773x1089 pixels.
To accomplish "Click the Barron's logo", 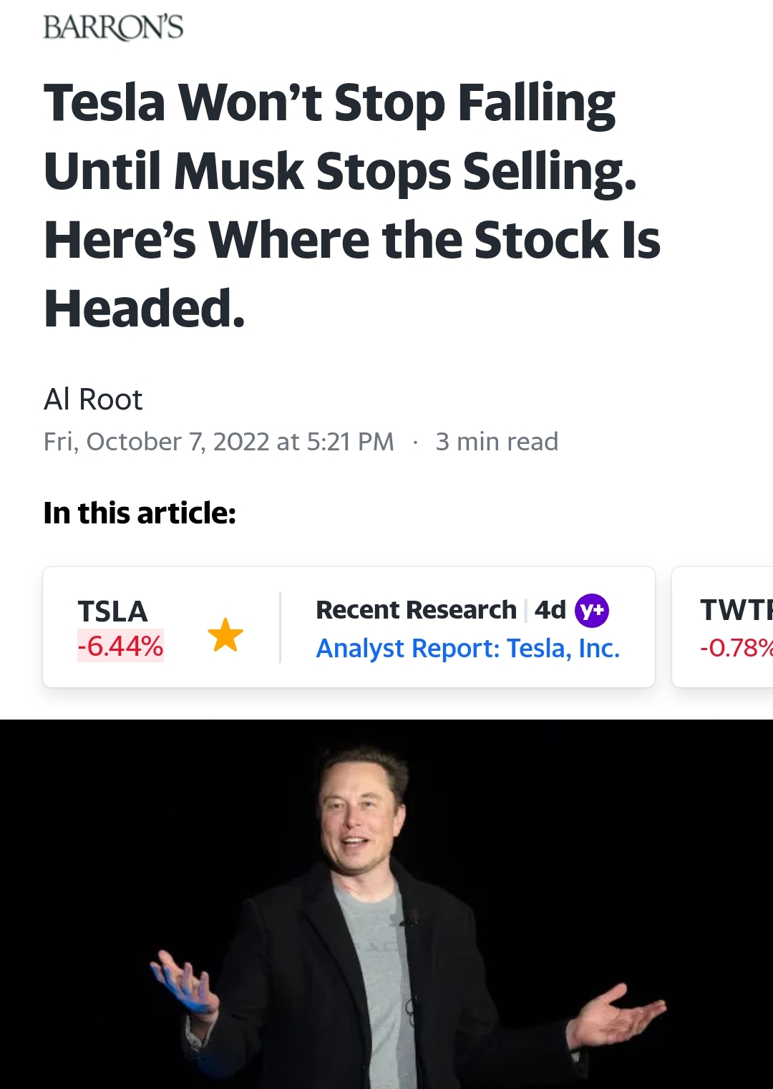I will point(113,27).
